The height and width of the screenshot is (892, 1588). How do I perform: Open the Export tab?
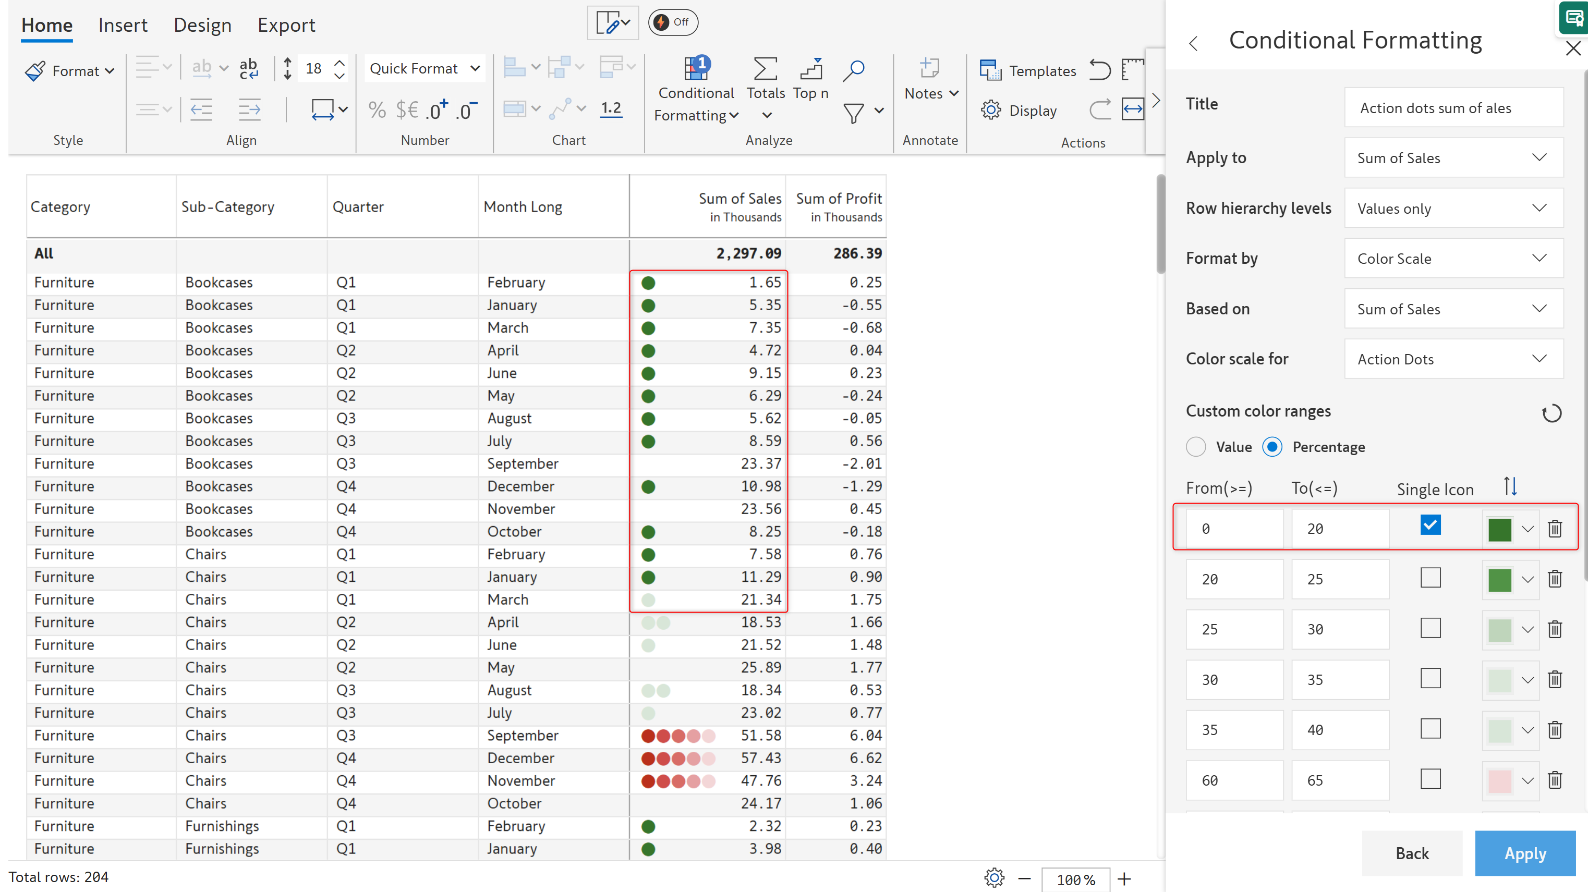pyautogui.click(x=286, y=25)
